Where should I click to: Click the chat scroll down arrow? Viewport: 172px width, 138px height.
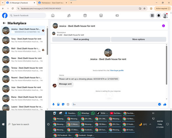click(x=166, y=99)
